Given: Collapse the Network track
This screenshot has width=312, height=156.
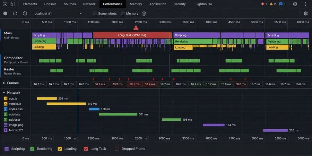Looking at the screenshot, I should click(x=4, y=93).
